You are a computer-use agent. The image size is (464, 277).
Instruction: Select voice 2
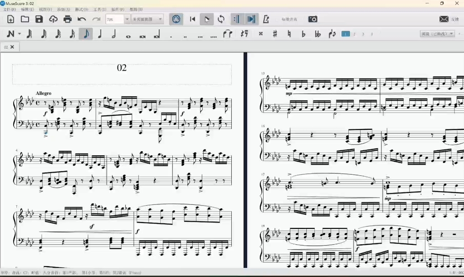[354, 34]
